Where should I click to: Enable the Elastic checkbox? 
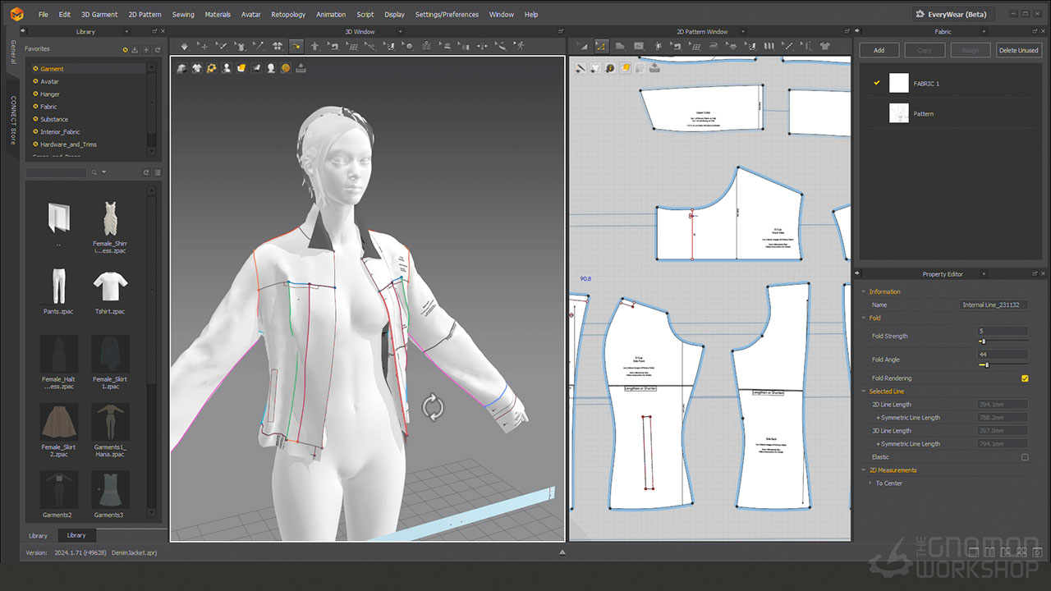point(1024,457)
